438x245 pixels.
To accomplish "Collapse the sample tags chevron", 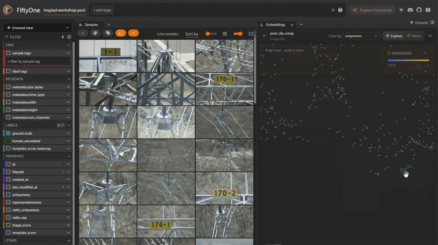I will coord(68,53).
